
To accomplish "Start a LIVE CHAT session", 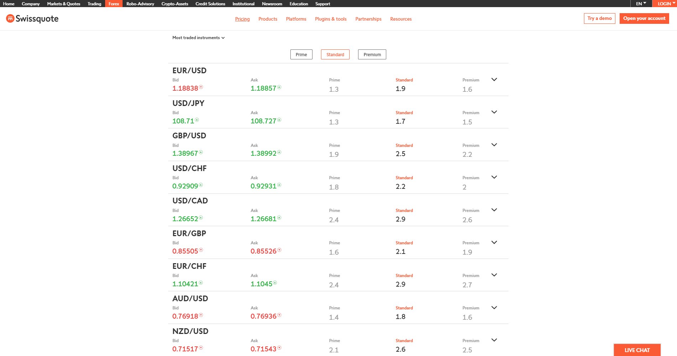I will tap(637, 350).
